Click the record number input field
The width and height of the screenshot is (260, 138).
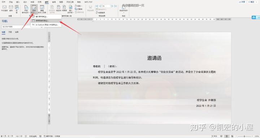(106, 6)
